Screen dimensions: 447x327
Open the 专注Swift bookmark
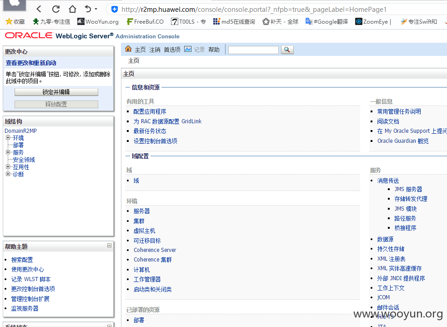419,22
